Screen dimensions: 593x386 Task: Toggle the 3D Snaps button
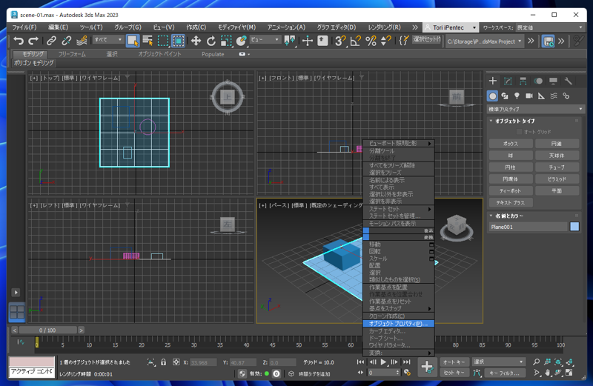[x=339, y=41]
